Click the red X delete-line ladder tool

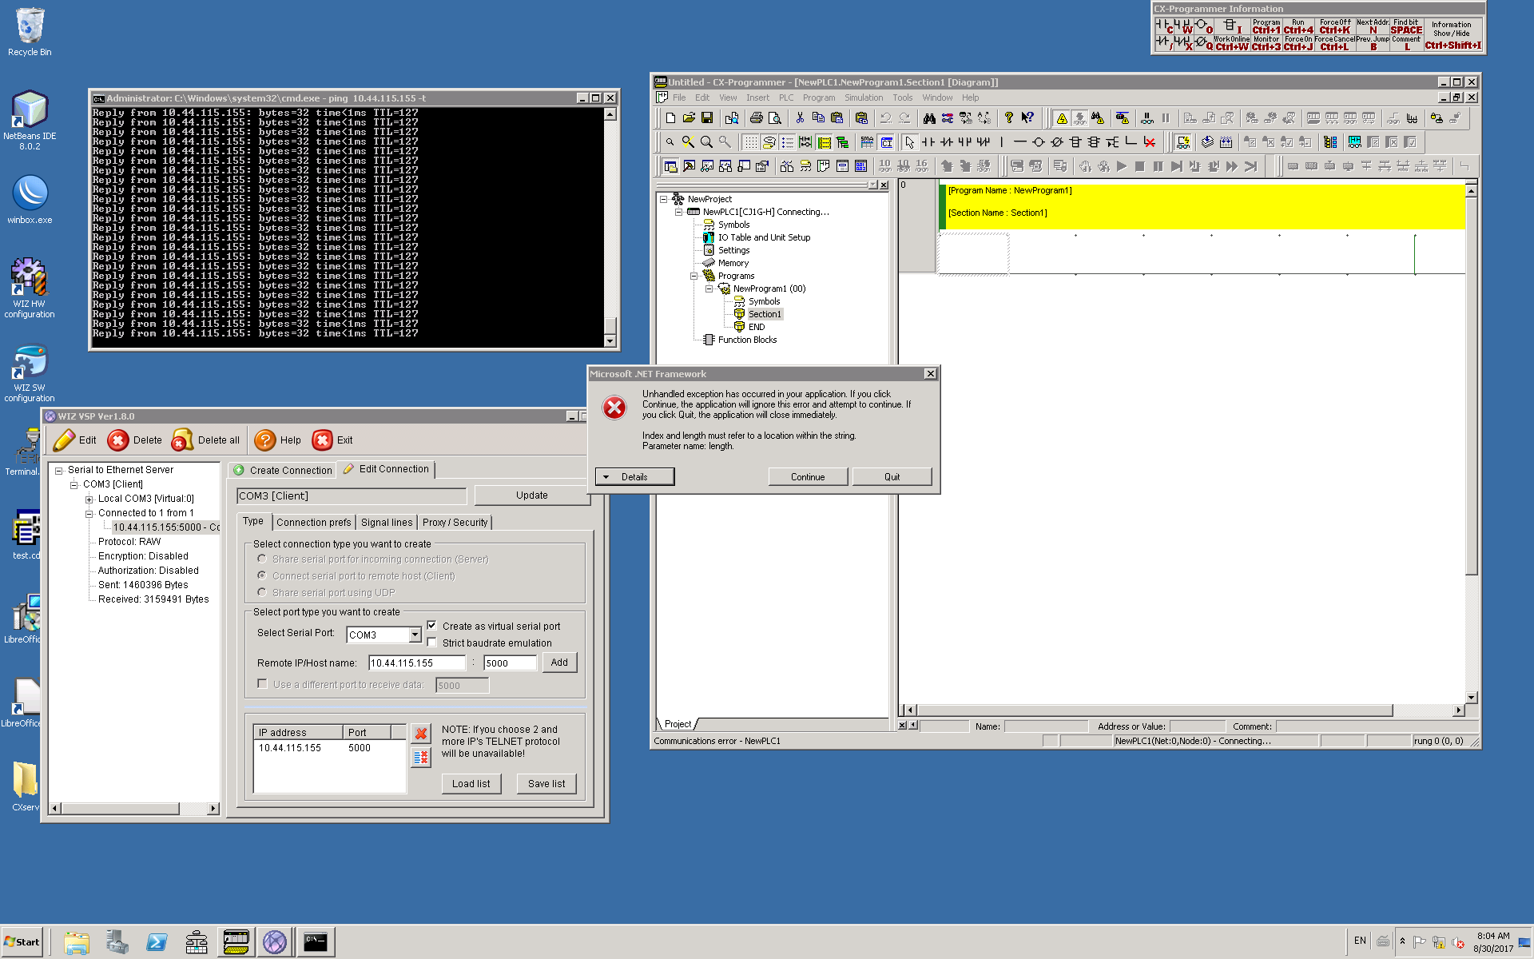[1149, 142]
